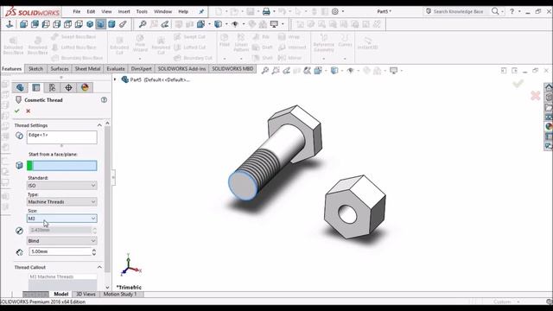The image size is (553, 311).
Task: Open the Insert menu
Action: 124,11
